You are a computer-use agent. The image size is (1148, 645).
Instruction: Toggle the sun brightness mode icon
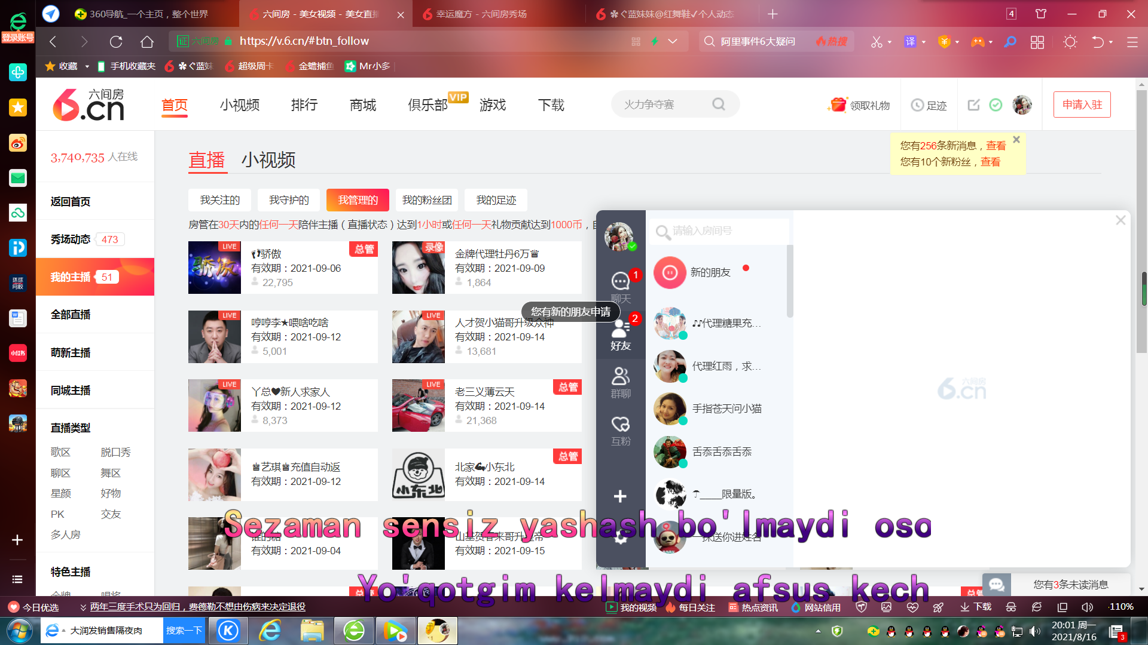(1070, 42)
